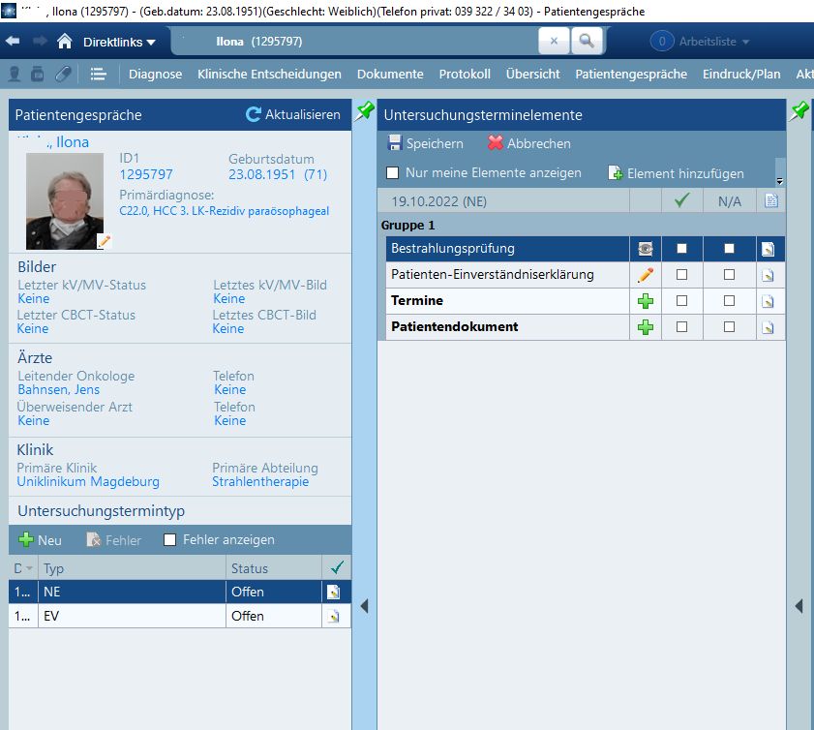This screenshot has height=730, width=814.
Task: Open the note icon in NE row
Action: (334, 592)
